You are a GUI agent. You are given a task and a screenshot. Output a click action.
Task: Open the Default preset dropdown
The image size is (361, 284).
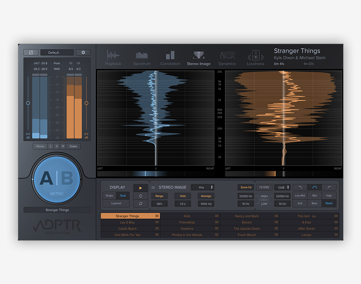(57, 52)
